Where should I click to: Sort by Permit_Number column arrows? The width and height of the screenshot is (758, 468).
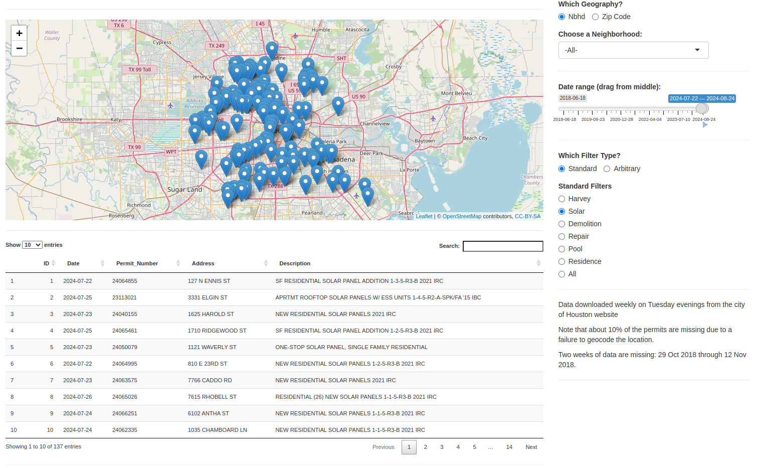coord(178,263)
